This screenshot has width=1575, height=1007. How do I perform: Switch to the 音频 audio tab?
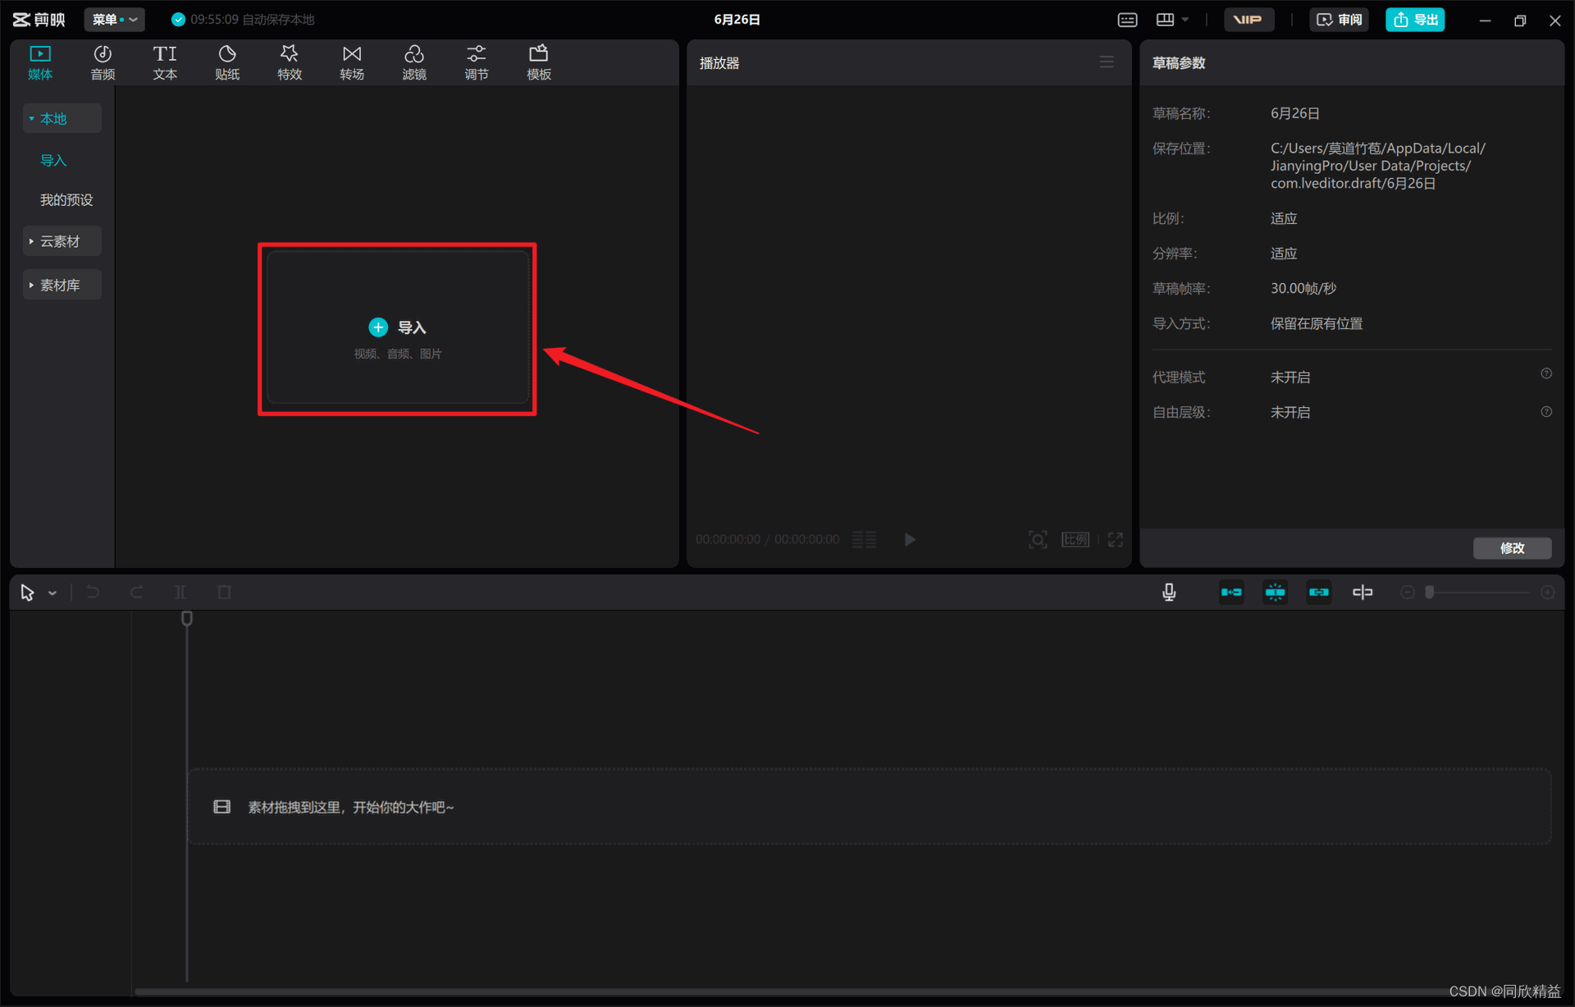point(103,62)
